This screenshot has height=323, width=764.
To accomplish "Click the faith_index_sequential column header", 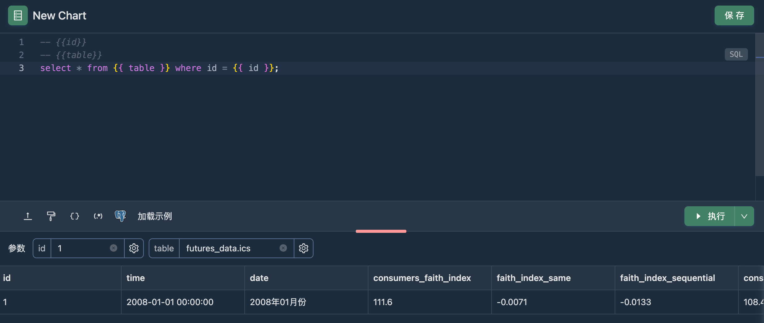I will coord(677,278).
